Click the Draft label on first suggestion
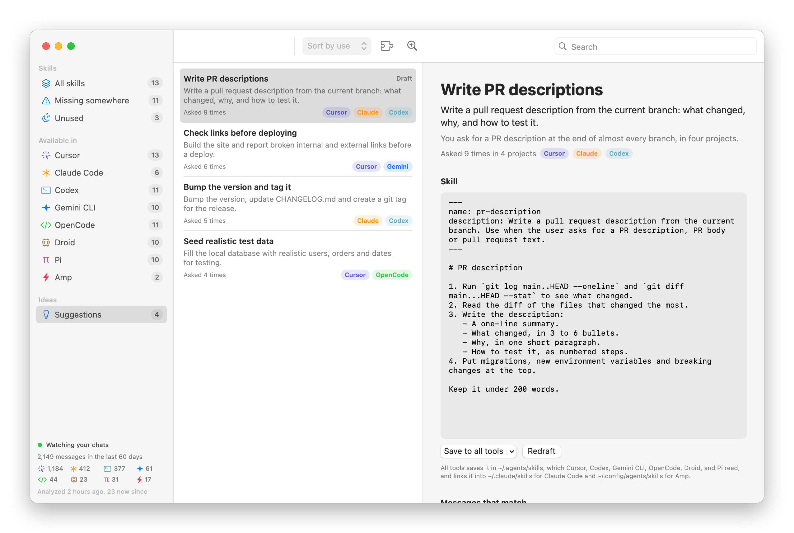 pos(404,78)
